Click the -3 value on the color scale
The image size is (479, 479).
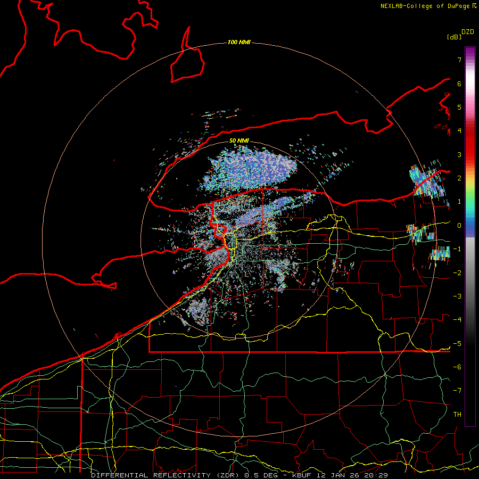click(x=457, y=296)
